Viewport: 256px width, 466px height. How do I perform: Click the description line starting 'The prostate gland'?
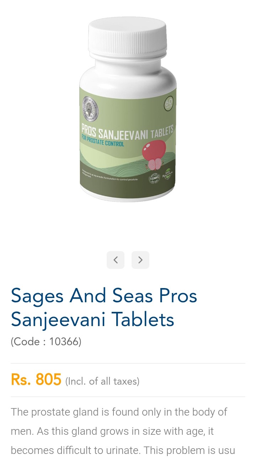click(x=119, y=412)
